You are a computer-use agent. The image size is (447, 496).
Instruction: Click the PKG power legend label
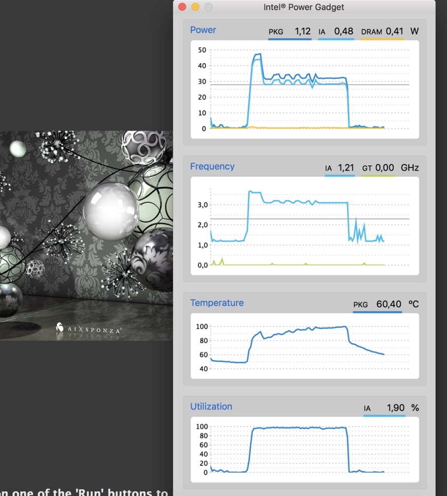click(x=276, y=31)
